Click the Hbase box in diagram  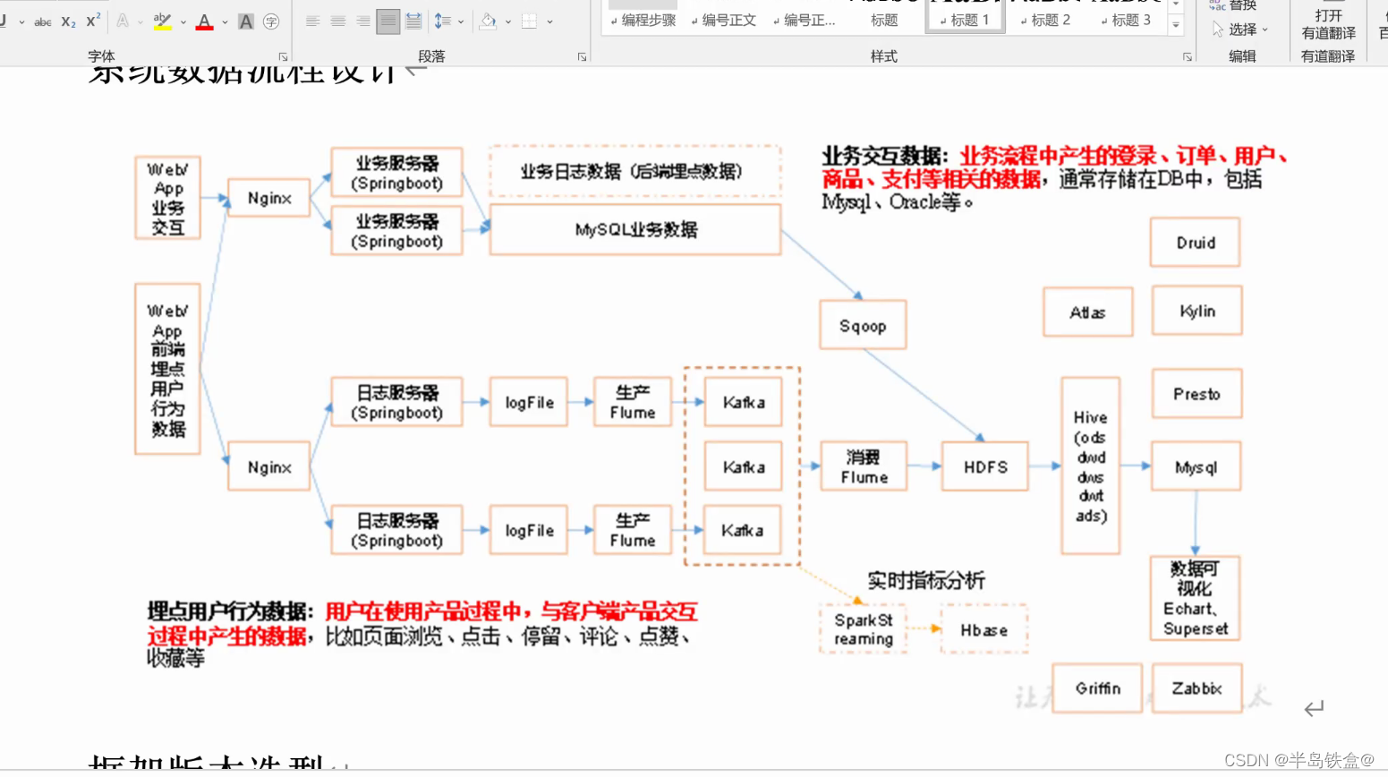[984, 630]
